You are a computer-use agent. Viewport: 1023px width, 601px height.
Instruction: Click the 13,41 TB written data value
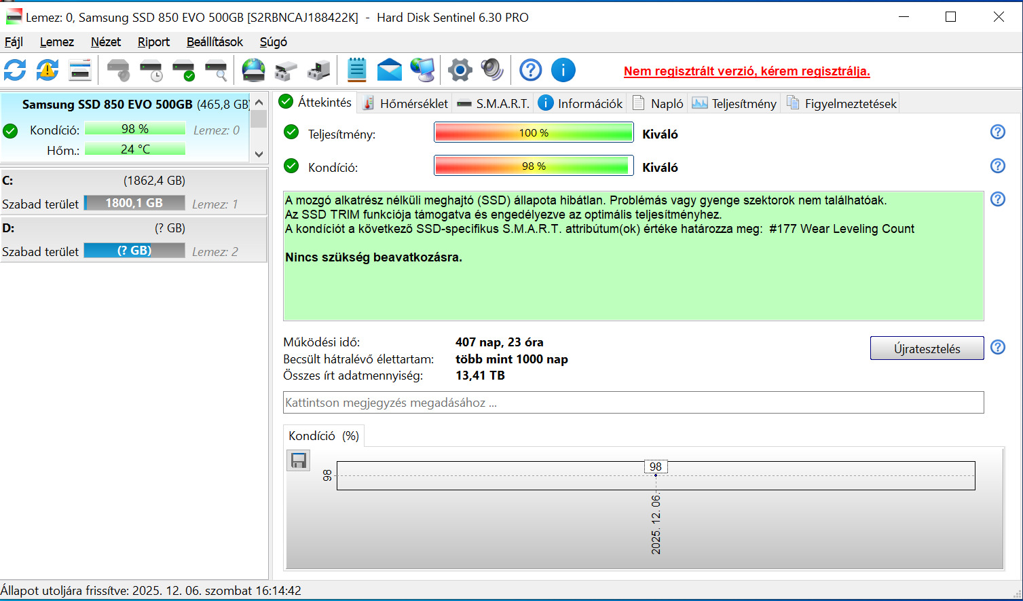coord(480,376)
